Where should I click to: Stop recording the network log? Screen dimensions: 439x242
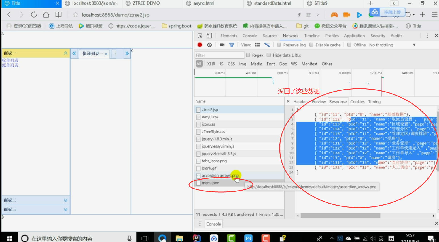click(x=200, y=45)
